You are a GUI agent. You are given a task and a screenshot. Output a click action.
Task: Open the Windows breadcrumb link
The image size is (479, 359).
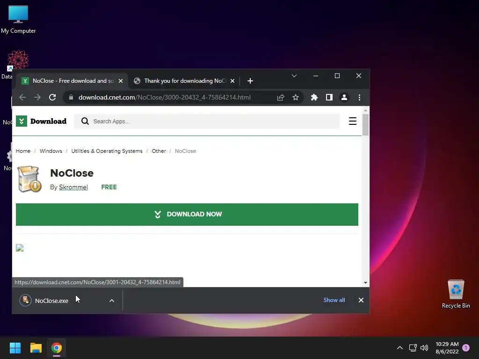click(x=51, y=151)
